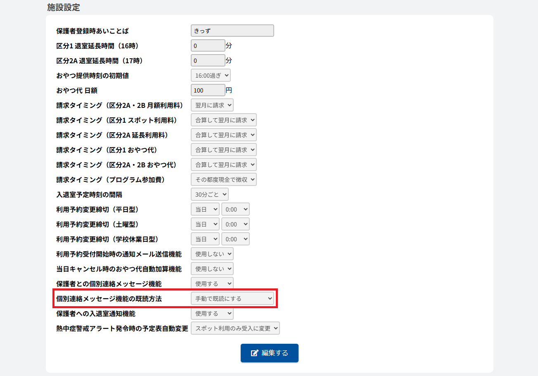538x376 pixels.
Task: Open 利用予約変更締切 学校休業日型 time dropdown
Action: 235,239
